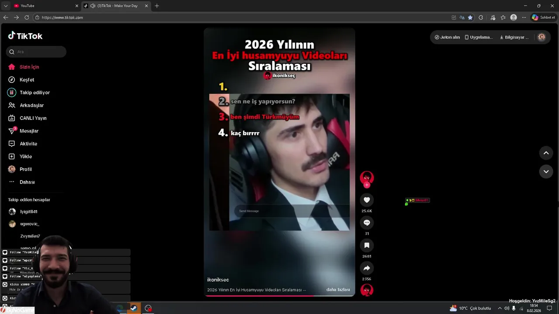
Task: Click Jeton alın coin button
Action: [x=447, y=37]
